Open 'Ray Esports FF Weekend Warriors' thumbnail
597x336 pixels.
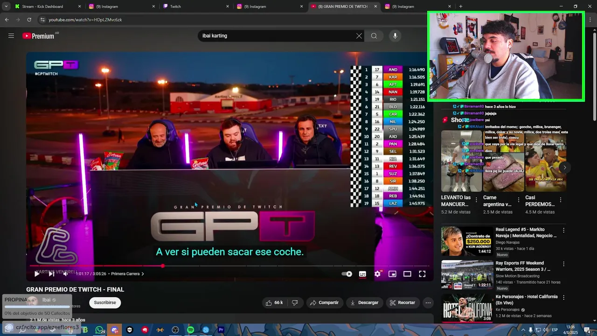[467, 275]
